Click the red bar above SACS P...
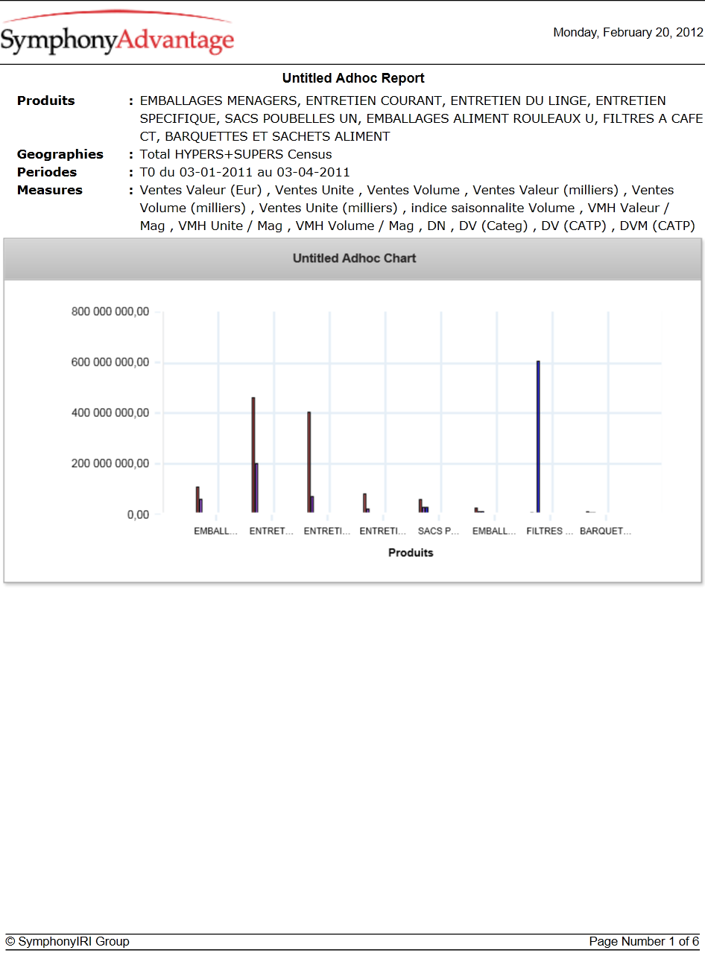The image size is (705, 956). click(x=420, y=506)
